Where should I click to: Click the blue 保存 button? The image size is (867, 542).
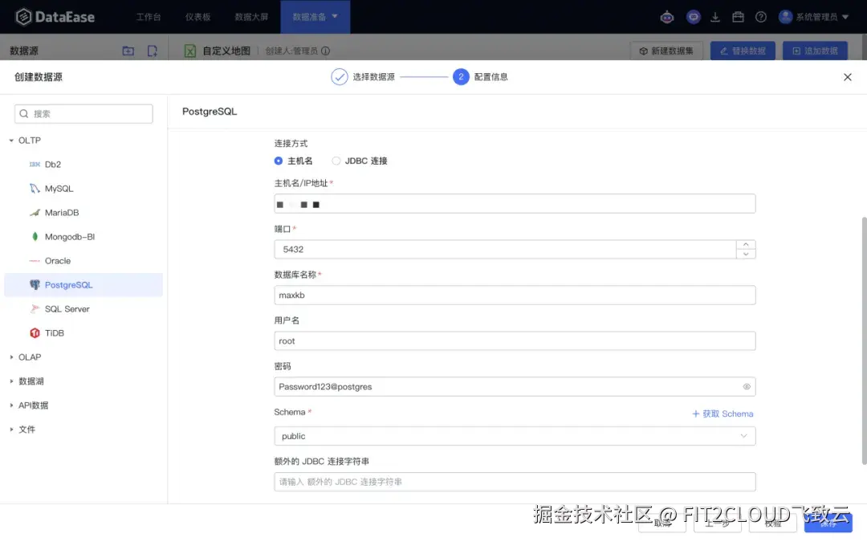pyautogui.click(x=828, y=523)
